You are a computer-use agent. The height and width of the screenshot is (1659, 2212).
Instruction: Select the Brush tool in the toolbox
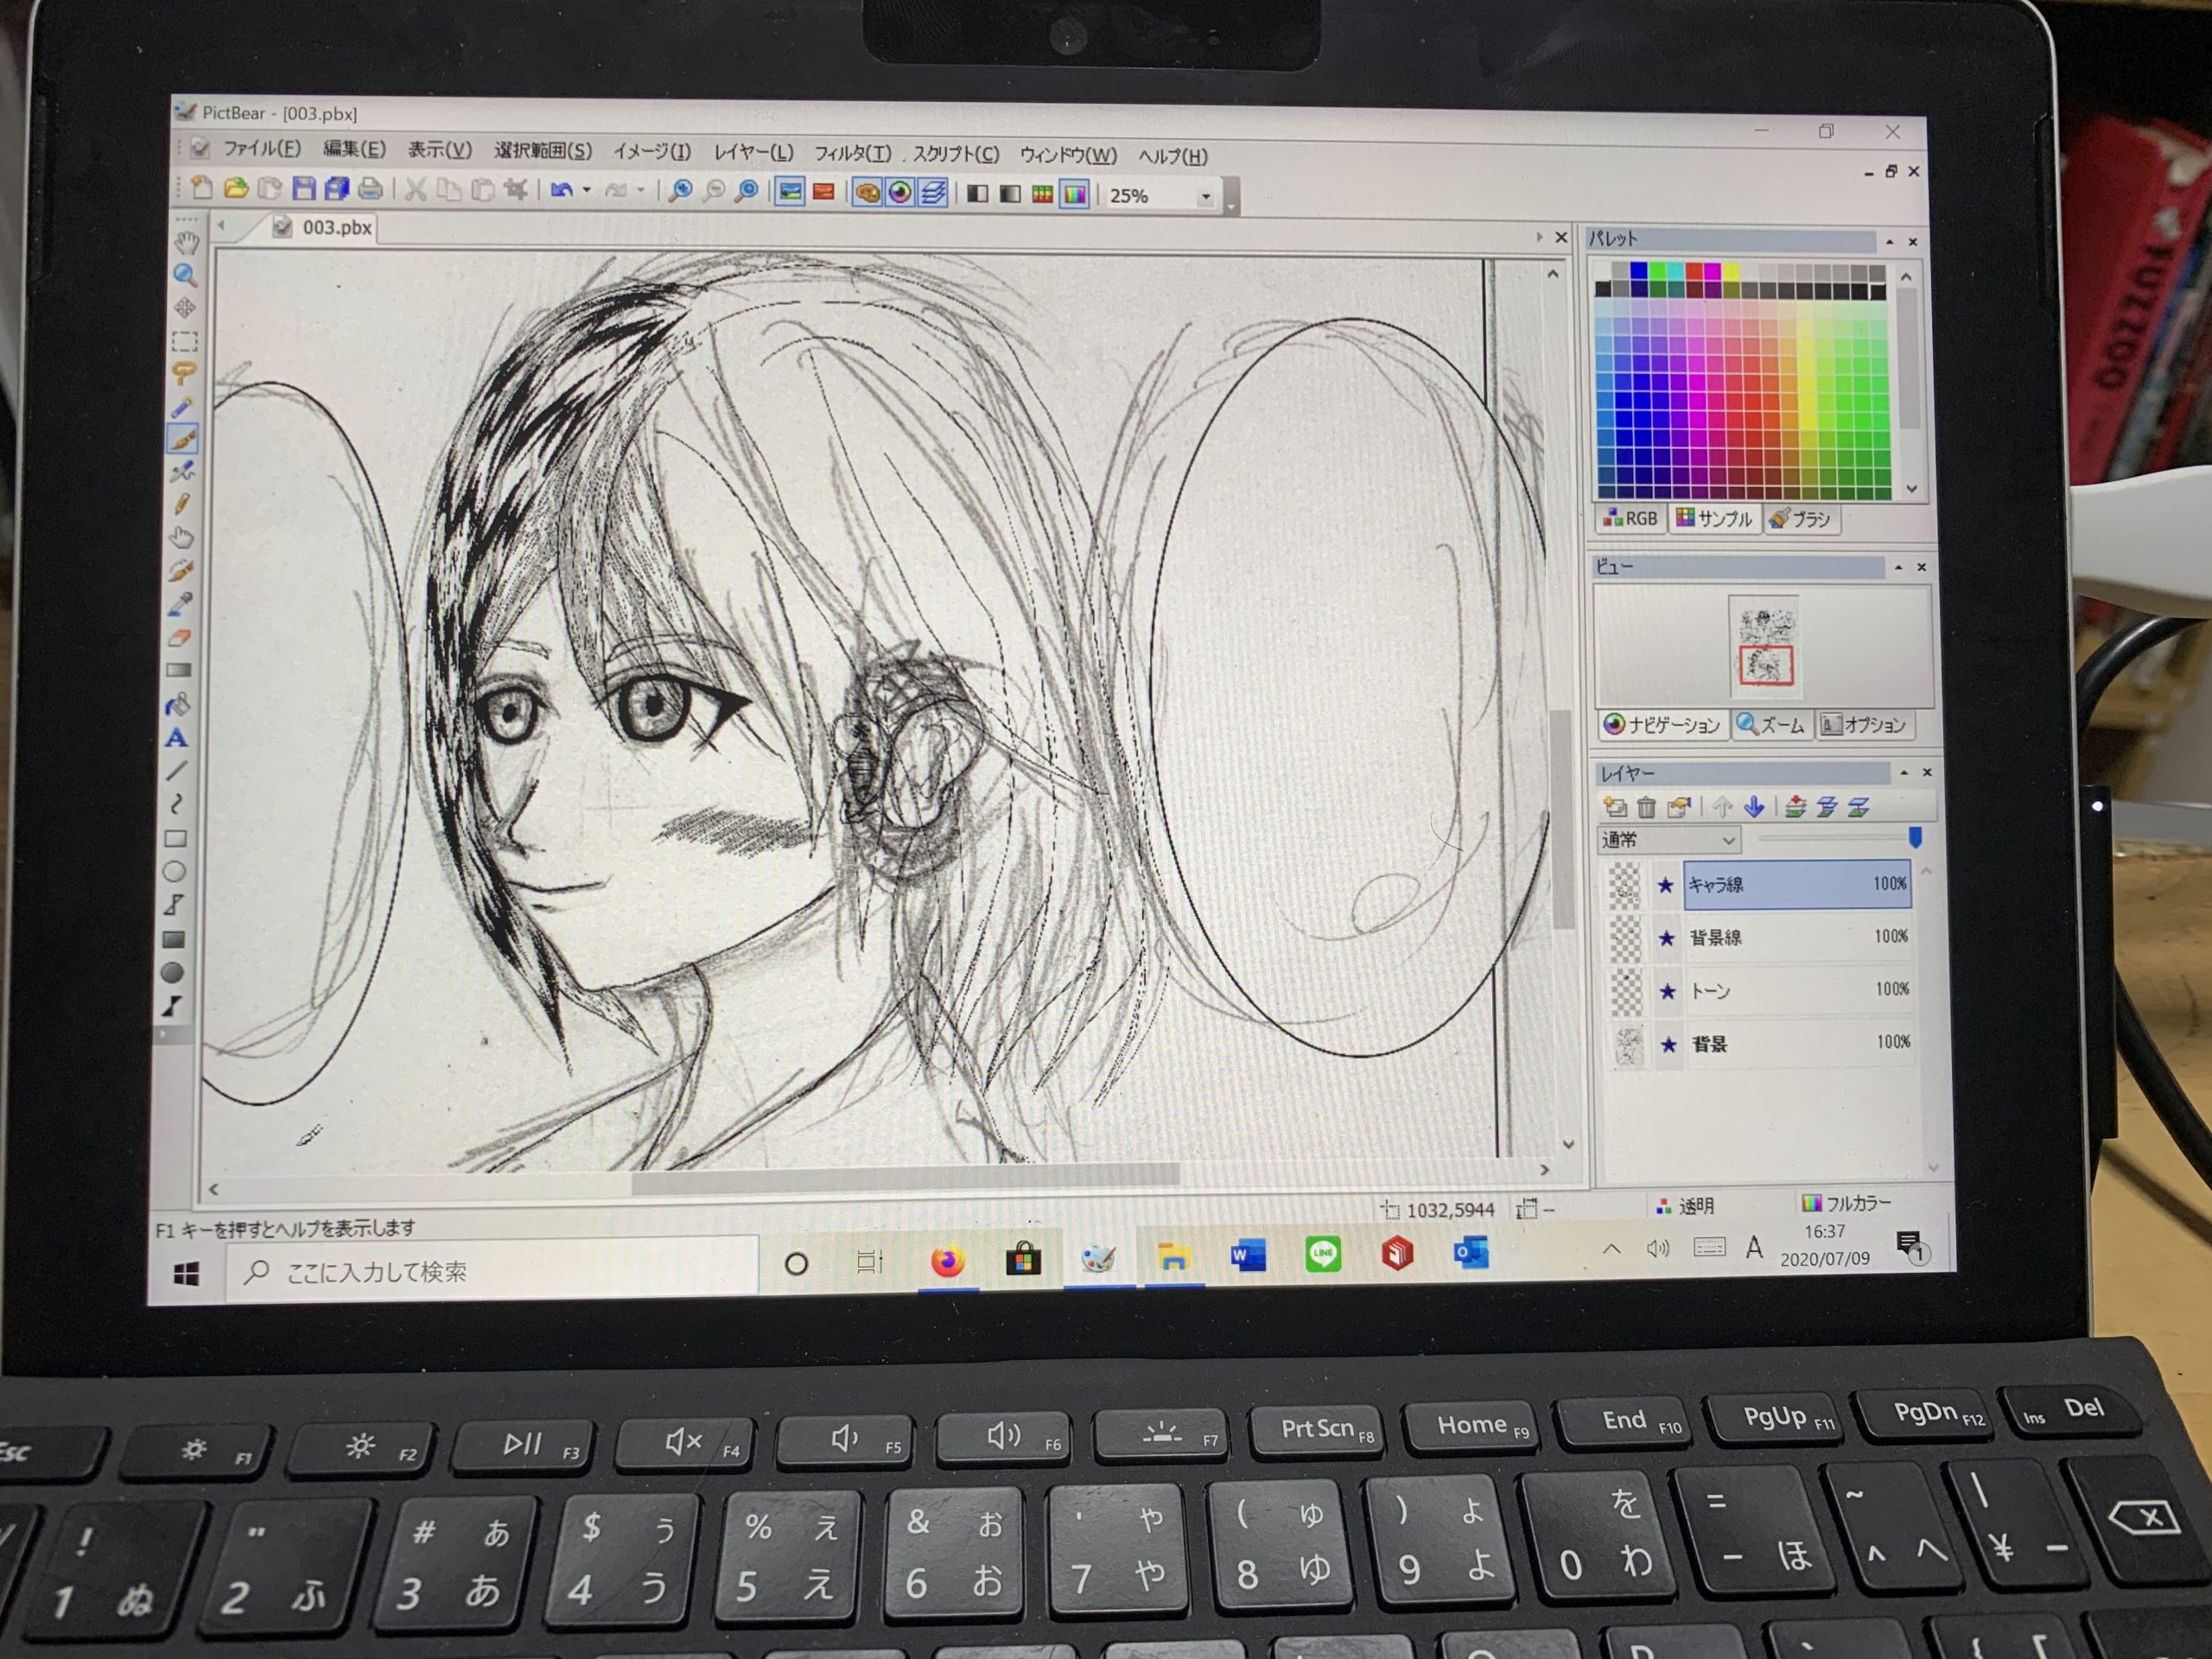[183, 440]
